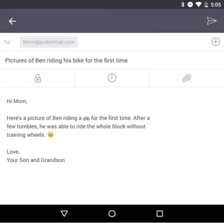Send the email with paper plane icon
This screenshot has width=224, height=223.
pyautogui.click(x=212, y=21)
